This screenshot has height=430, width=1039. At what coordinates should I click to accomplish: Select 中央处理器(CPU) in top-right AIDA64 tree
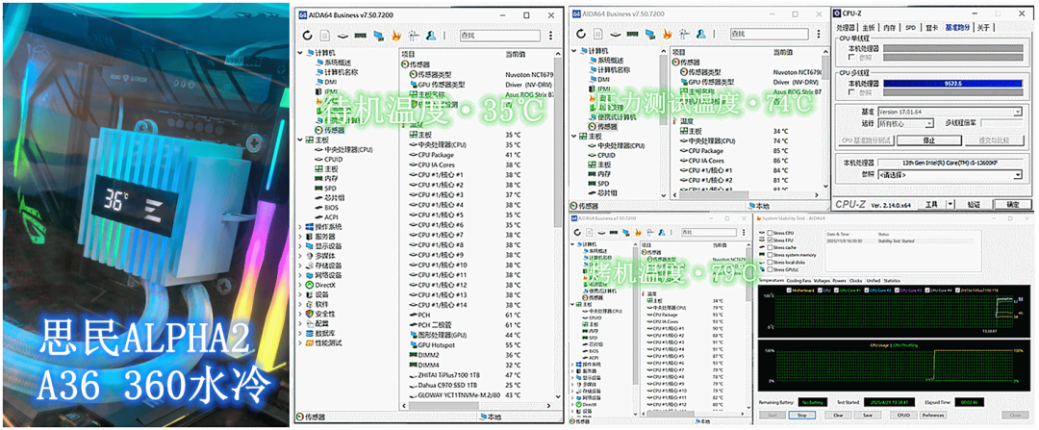[x=616, y=145]
